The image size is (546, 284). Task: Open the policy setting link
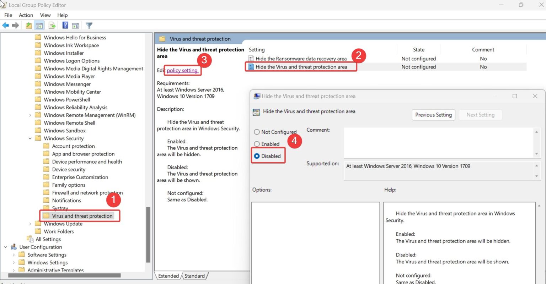point(182,70)
